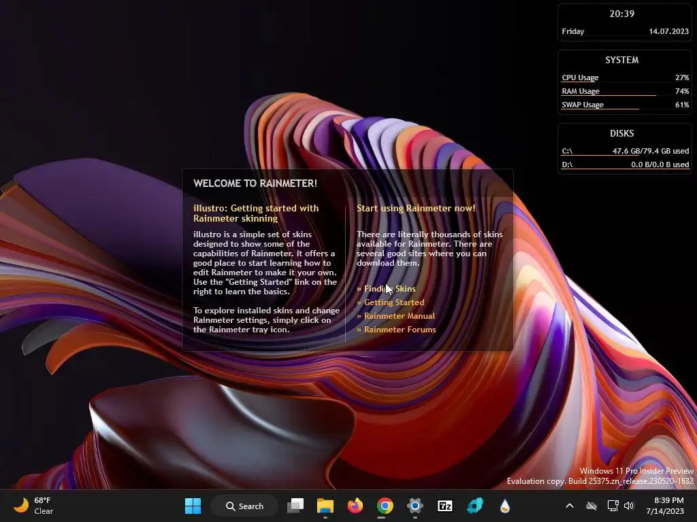
Task: Open the 8:39 PM clock and calendar
Action: (x=665, y=506)
